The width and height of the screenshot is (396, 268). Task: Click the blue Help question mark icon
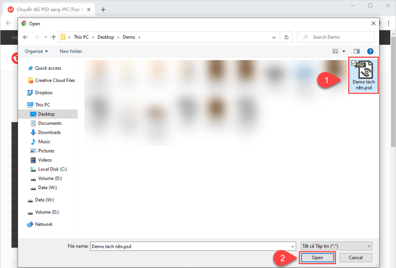coord(370,51)
